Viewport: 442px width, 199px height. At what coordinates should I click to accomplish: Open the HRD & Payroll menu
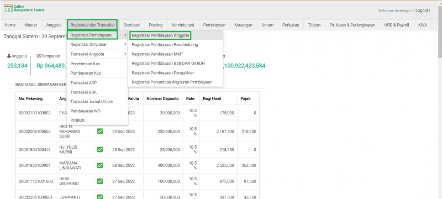pyautogui.click(x=397, y=25)
